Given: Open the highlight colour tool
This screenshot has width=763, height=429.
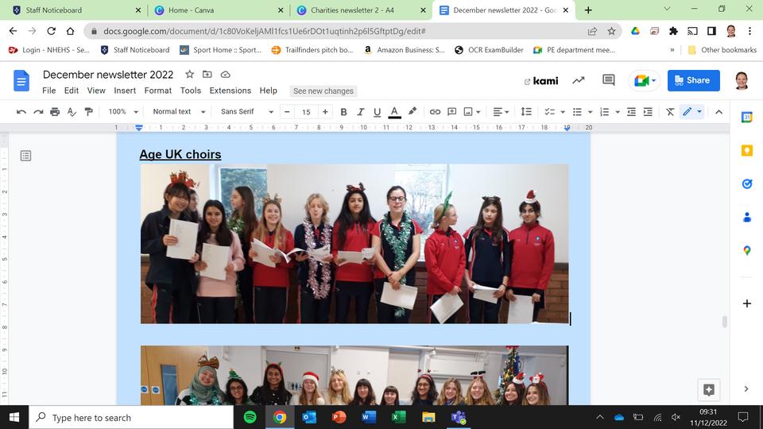Looking at the screenshot, I should coord(412,111).
